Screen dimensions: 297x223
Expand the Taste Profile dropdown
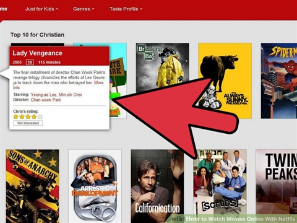pyautogui.click(x=126, y=9)
